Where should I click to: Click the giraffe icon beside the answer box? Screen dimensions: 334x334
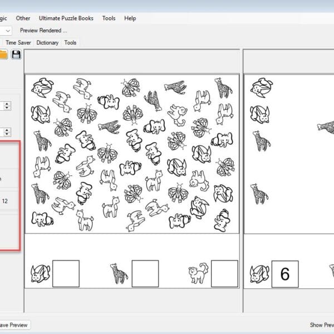(119, 273)
